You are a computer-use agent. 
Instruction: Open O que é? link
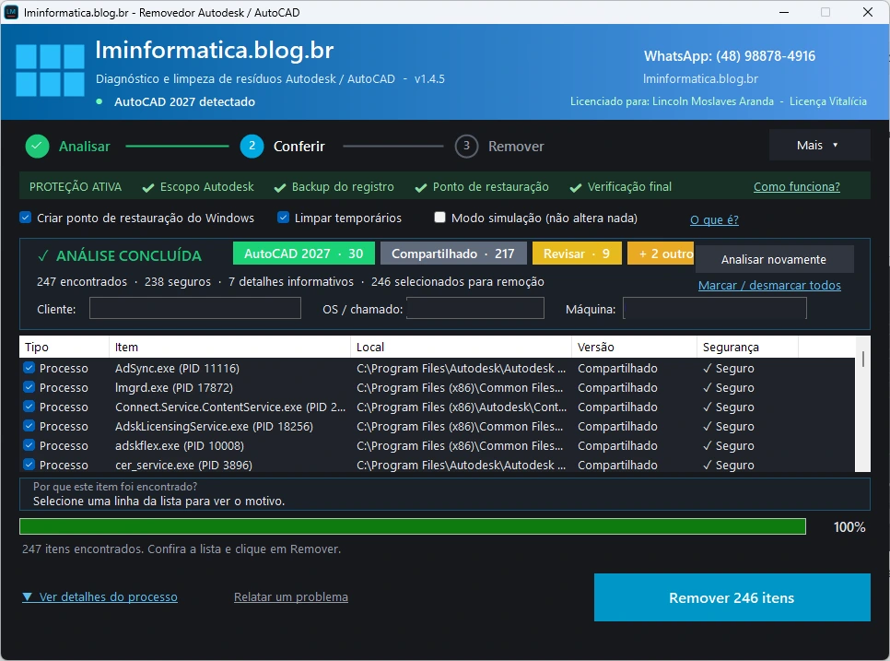(714, 219)
